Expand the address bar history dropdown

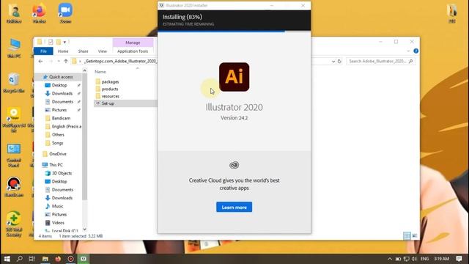click(333, 62)
